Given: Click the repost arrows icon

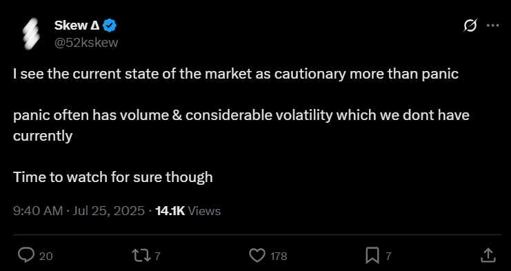Looking at the screenshot, I should tap(143, 256).
